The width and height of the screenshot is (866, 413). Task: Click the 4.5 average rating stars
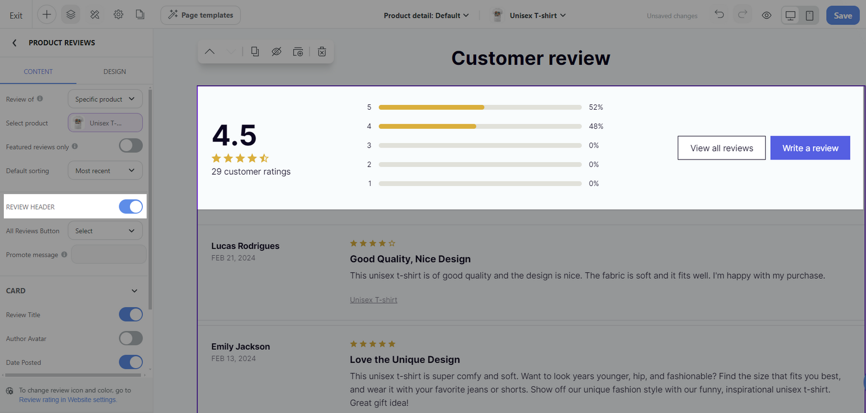240,158
